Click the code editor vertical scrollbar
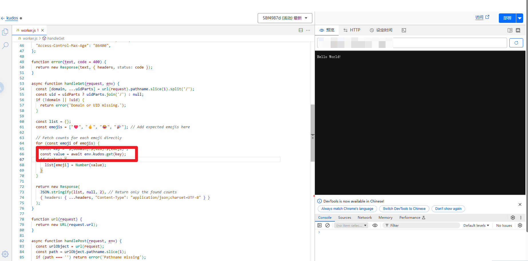The height and width of the screenshot is (261, 528). pos(312,133)
